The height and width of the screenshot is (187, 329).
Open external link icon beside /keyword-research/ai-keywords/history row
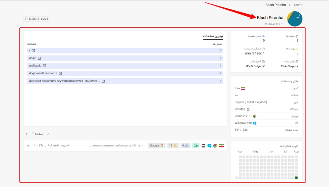coord(103,81)
